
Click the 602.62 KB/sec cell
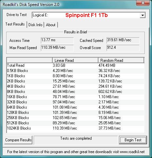coord(110,92)
